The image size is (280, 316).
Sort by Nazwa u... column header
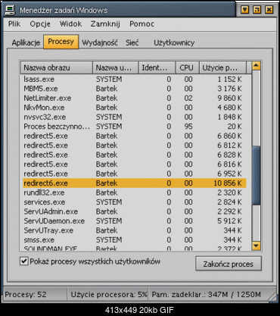(x=116, y=67)
